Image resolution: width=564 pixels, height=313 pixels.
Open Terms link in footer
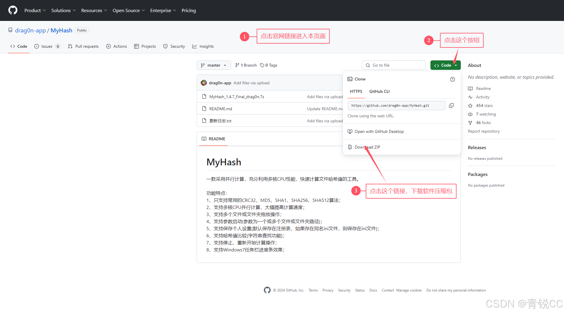pos(313,290)
